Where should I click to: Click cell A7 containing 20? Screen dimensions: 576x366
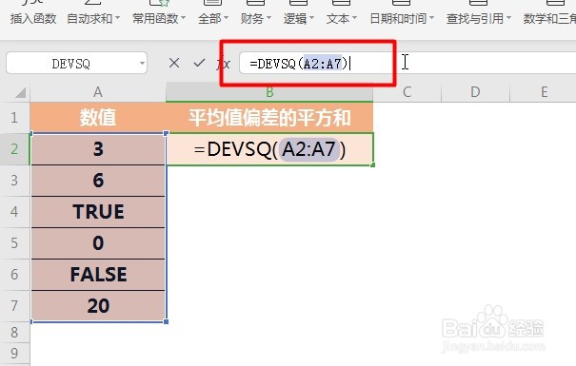point(98,305)
